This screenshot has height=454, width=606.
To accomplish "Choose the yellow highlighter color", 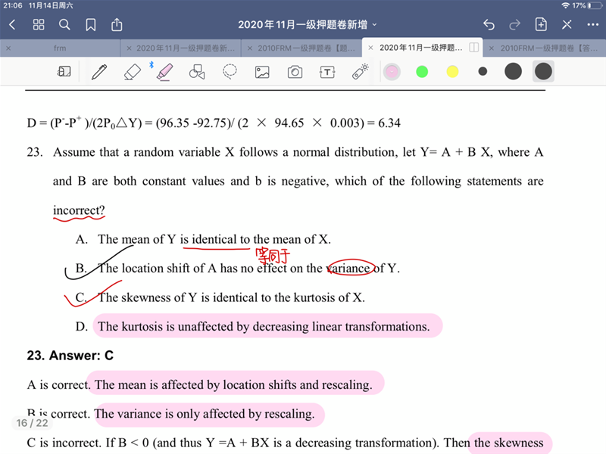I will 452,72.
